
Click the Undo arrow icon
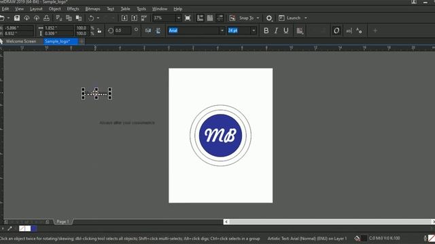click(x=91, y=18)
